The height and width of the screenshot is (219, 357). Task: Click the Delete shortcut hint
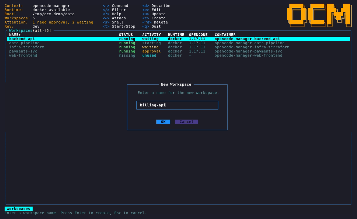click(x=155, y=22)
